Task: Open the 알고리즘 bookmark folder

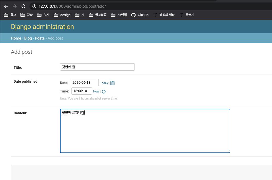Action: click(x=97, y=15)
